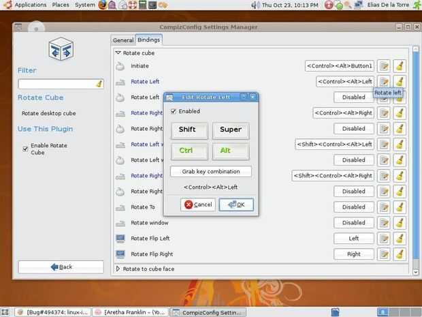Click Grab key combination button
Screen dimensions: 422x317
tap(211, 172)
